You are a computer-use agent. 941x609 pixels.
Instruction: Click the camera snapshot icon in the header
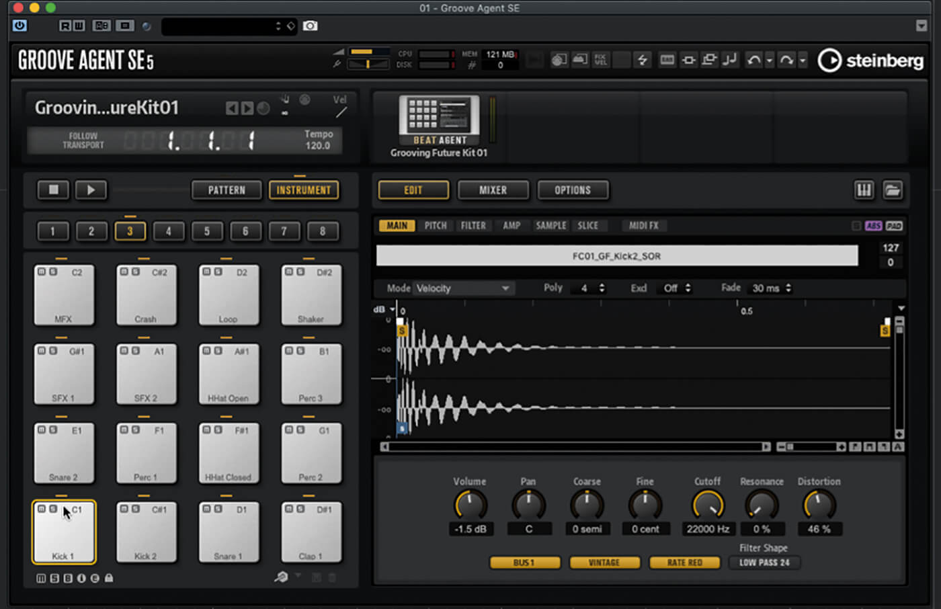[310, 26]
